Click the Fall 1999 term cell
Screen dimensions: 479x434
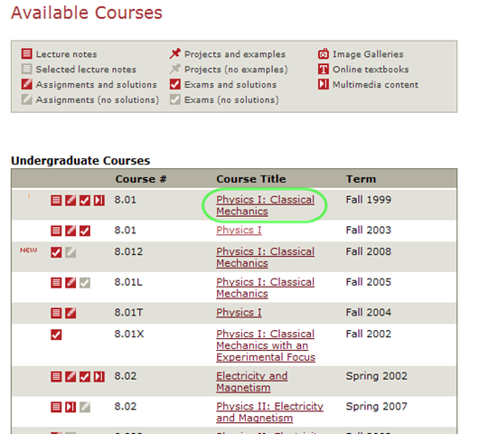click(x=369, y=200)
